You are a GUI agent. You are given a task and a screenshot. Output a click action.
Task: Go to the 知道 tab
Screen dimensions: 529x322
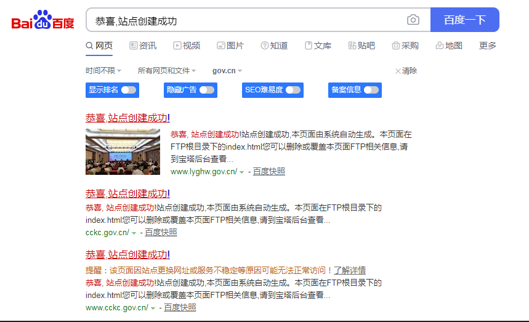coord(274,46)
